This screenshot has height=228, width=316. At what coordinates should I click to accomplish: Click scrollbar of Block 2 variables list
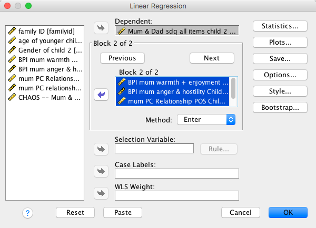point(233,89)
